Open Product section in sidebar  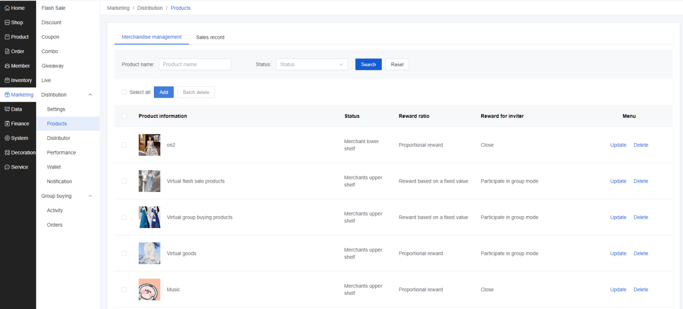[x=18, y=37]
